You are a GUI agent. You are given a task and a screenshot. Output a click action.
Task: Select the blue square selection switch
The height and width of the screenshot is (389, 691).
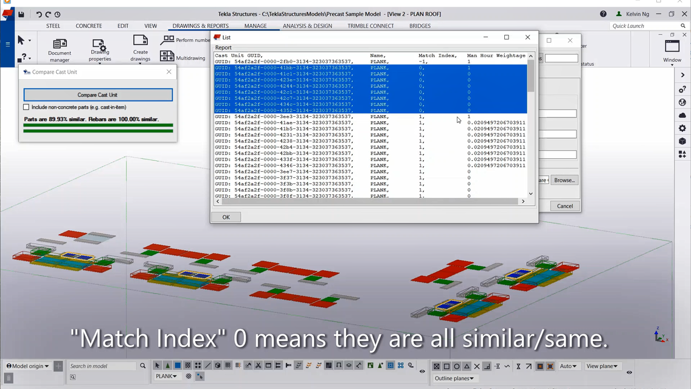pos(178,366)
